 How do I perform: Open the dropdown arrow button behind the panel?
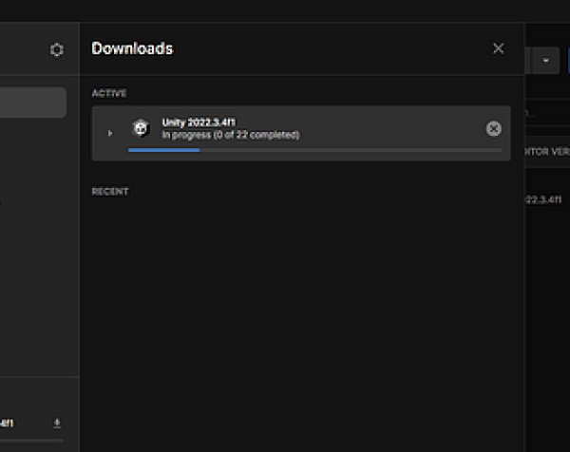545,61
